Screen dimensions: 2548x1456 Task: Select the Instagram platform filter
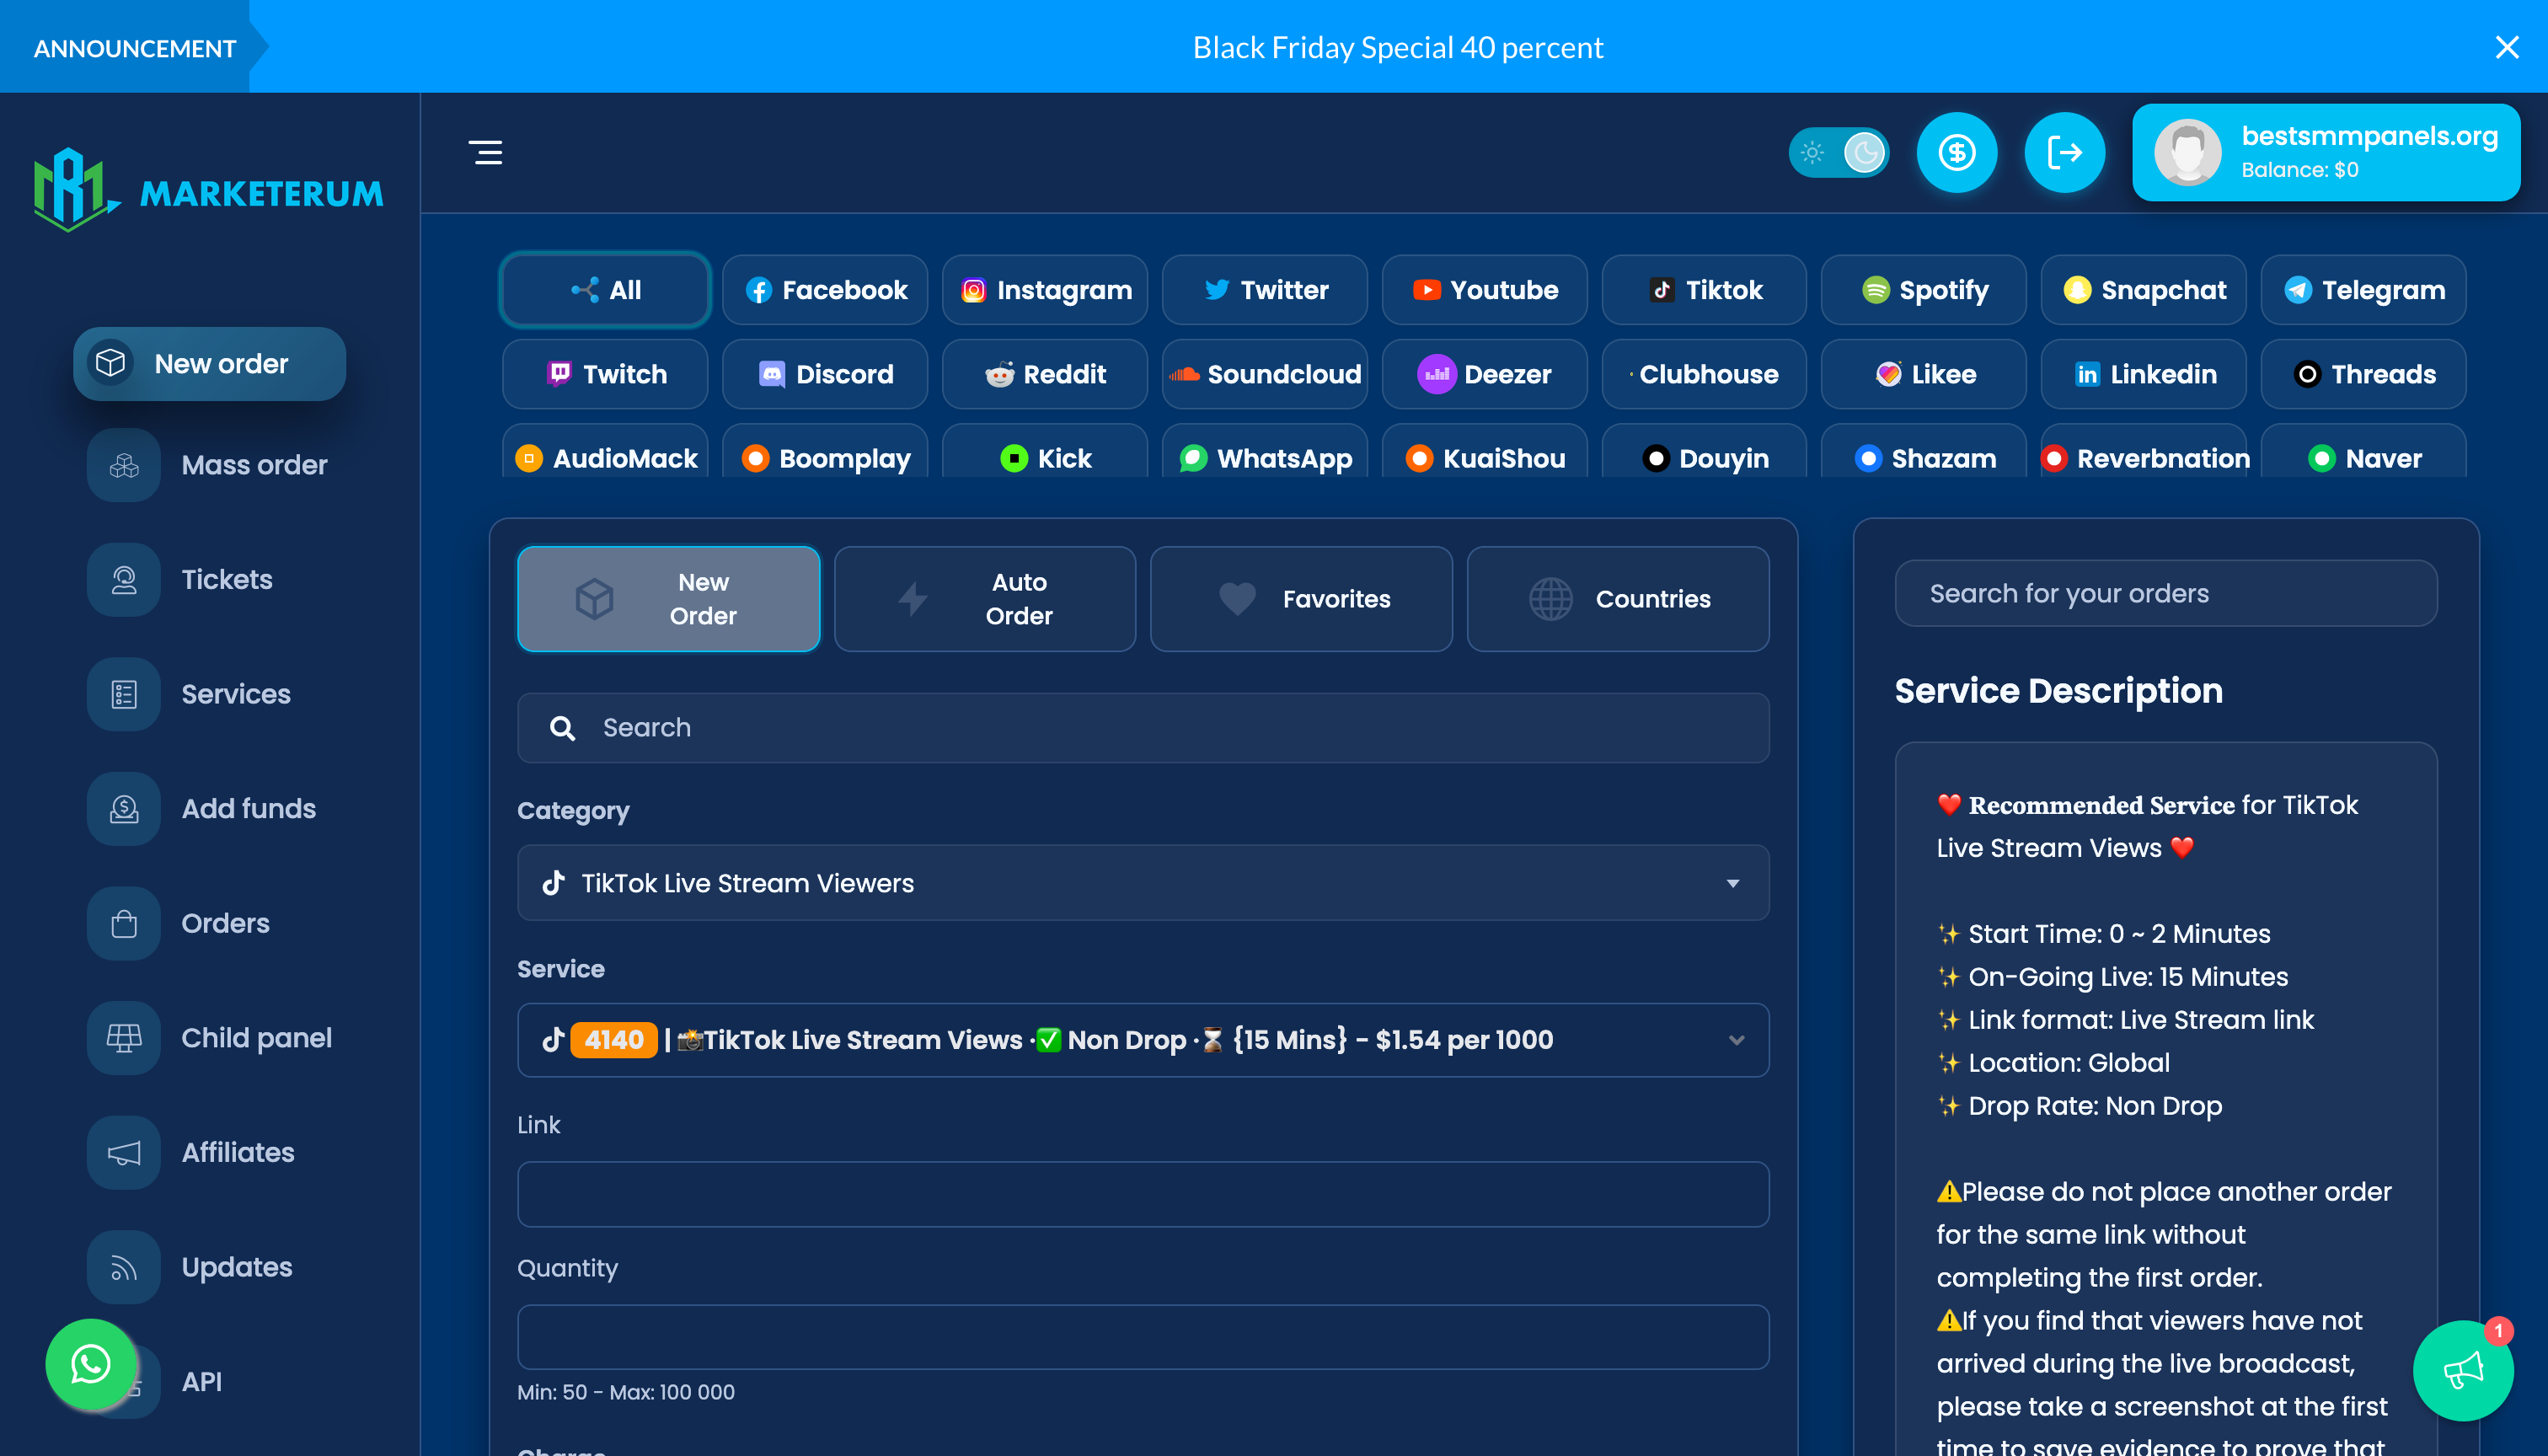click(x=1045, y=290)
